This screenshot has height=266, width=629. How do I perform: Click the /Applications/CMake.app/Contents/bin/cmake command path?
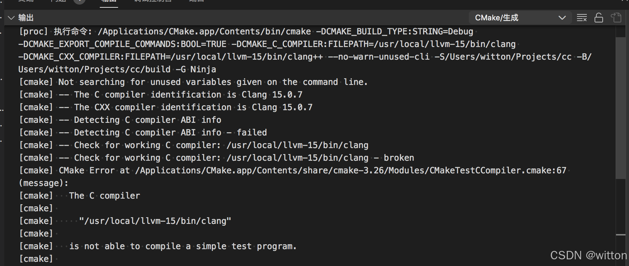[x=204, y=32]
